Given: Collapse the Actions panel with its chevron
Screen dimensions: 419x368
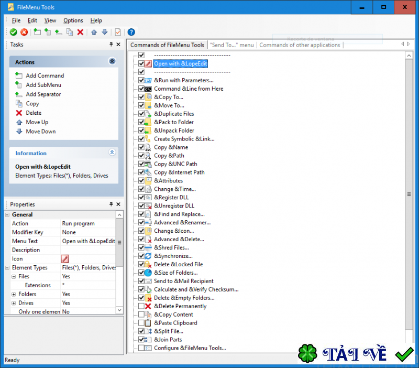Looking at the screenshot, I should coord(112,61).
